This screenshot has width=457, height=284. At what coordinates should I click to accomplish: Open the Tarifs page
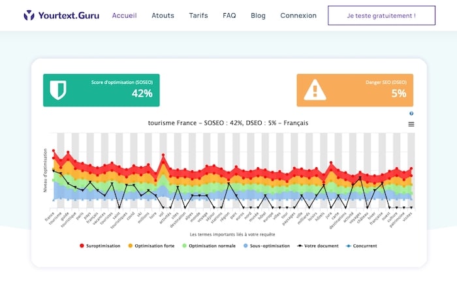[x=199, y=16]
